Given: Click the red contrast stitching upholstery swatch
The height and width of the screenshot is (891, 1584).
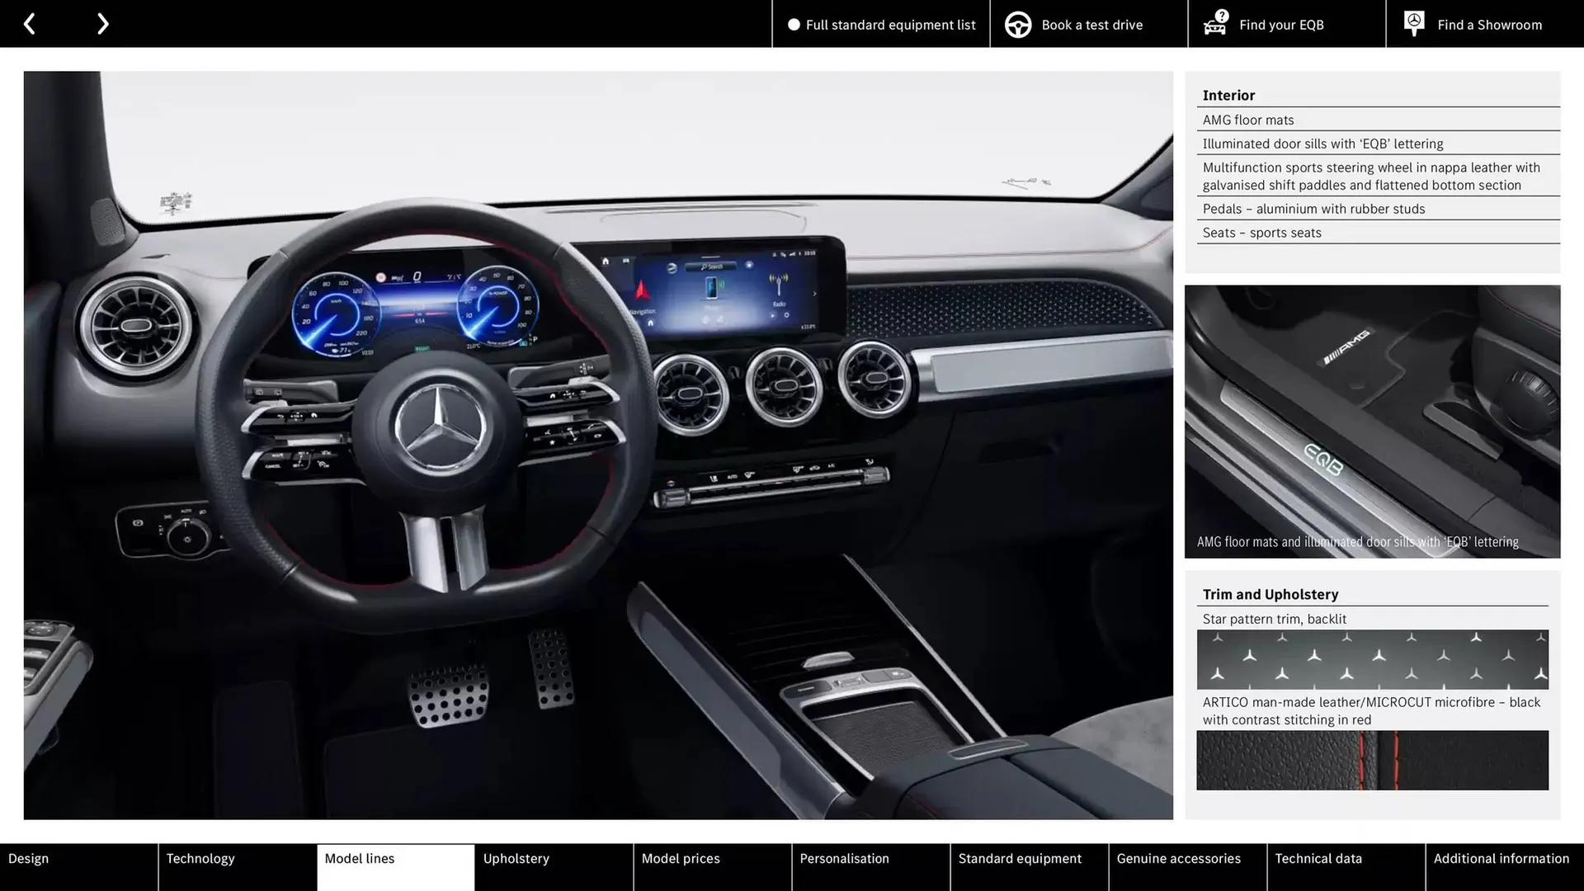Looking at the screenshot, I should tap(1372, 761).
